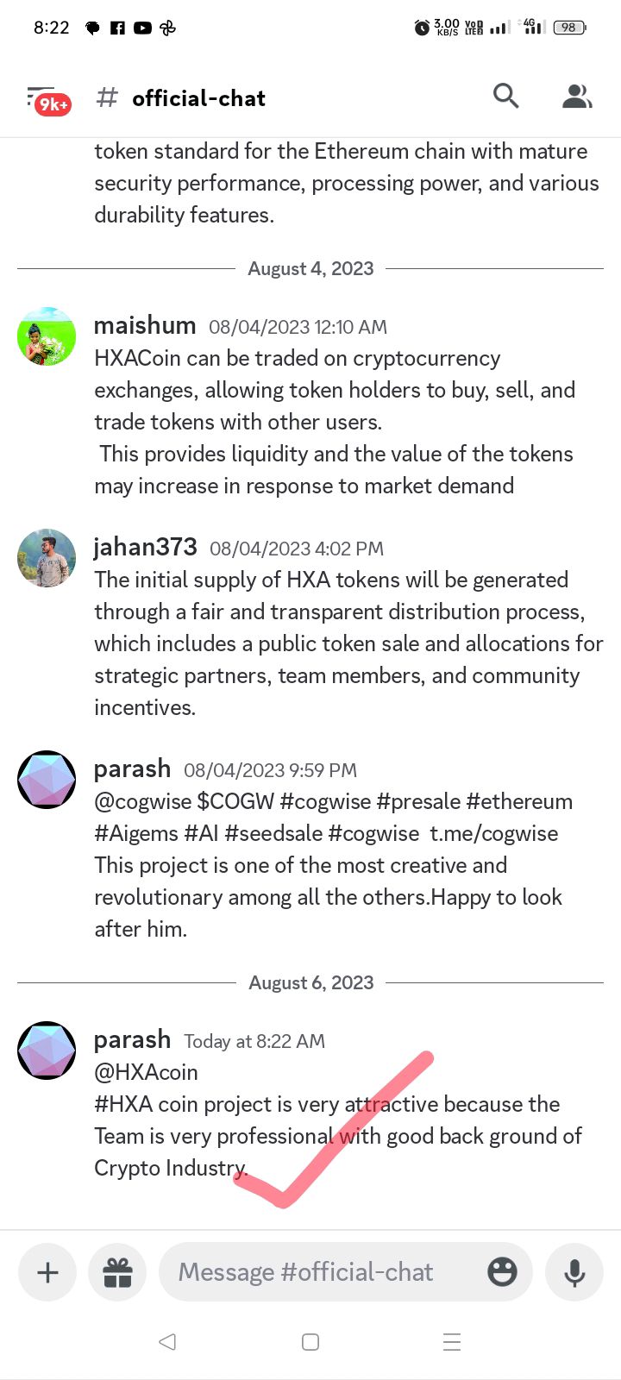The image size is (621, 1380).
Task: Click the Message #official-chat input field
Action: pos(345,1272)
